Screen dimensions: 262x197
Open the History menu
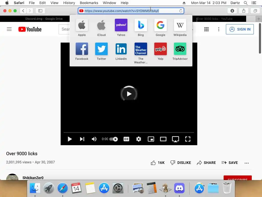tap(69, 3)
